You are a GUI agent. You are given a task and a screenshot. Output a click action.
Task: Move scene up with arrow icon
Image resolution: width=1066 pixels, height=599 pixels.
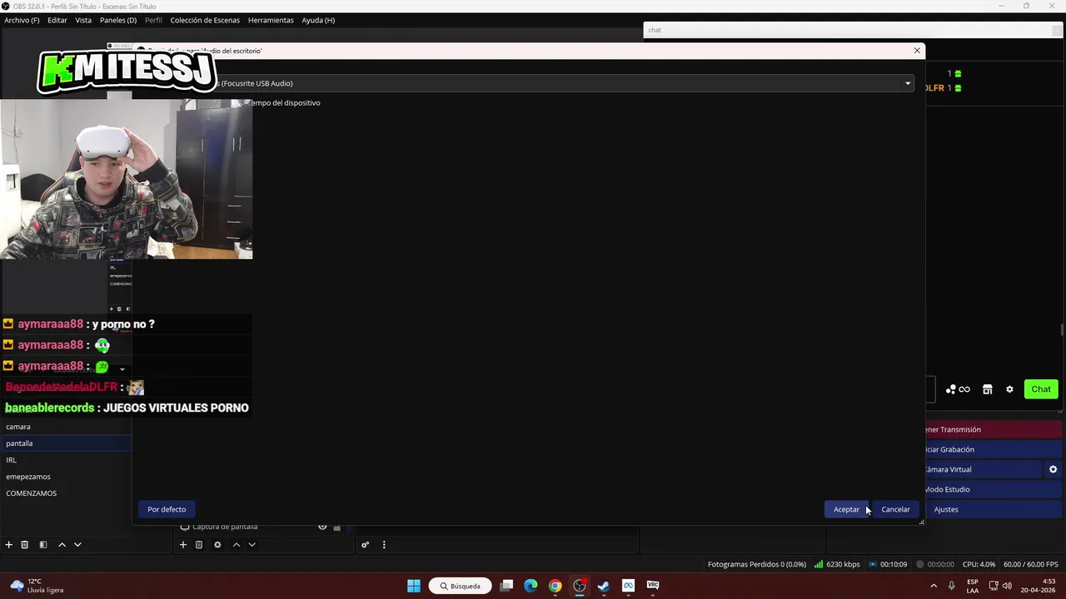62,545
